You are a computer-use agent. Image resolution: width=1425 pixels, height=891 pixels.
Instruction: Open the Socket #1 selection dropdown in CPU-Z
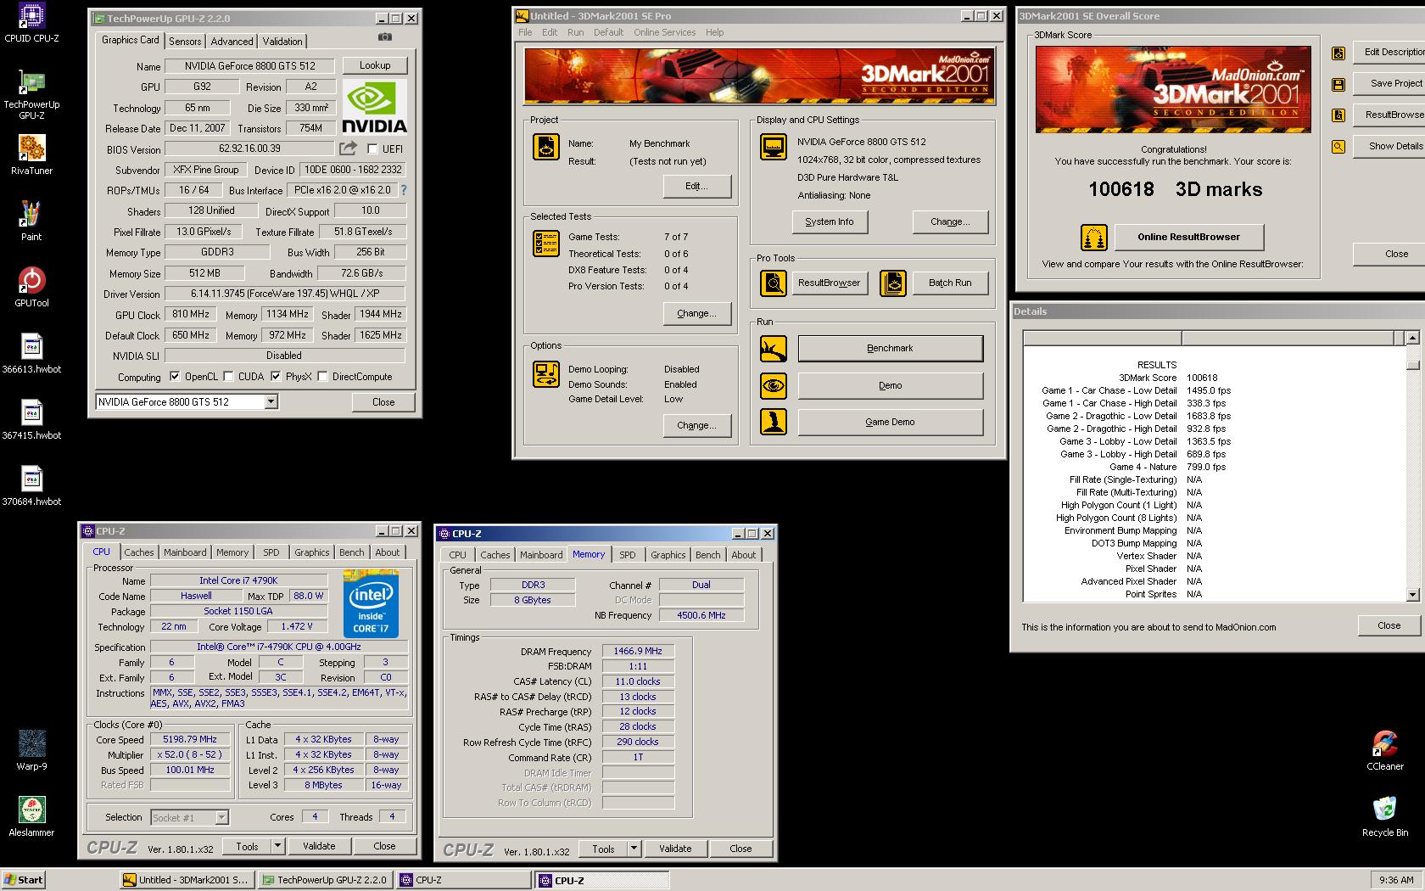(x=221, y=817)
